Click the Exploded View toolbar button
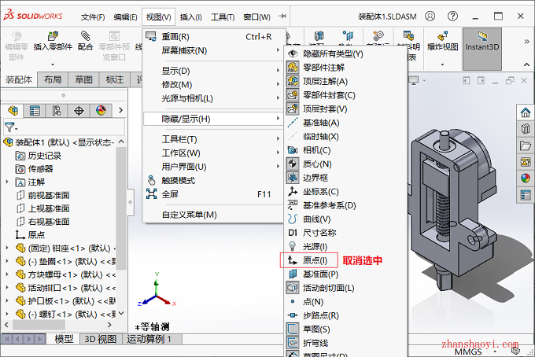The width and height of the screenshot is (535, 357). pos(442,41)
